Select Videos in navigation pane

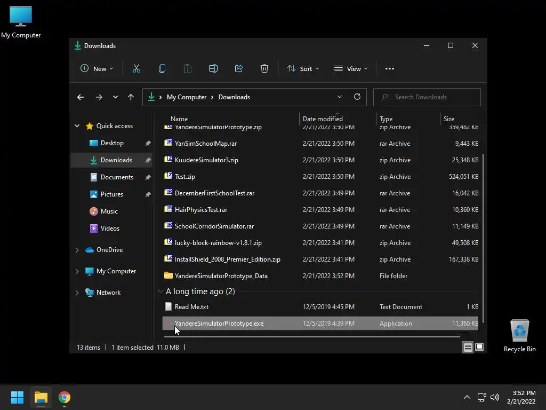coord(111,228)
